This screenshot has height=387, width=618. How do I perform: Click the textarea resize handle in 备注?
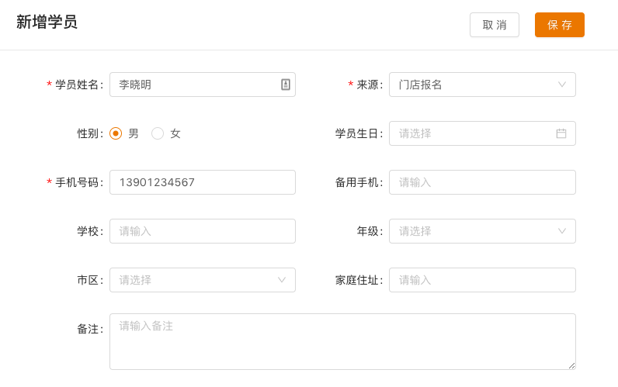[571, 365]
